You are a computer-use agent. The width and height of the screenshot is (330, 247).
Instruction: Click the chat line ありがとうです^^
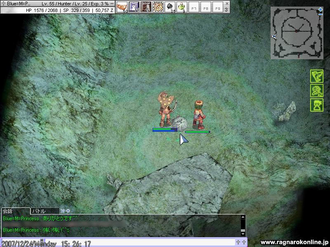pos(40,219)
